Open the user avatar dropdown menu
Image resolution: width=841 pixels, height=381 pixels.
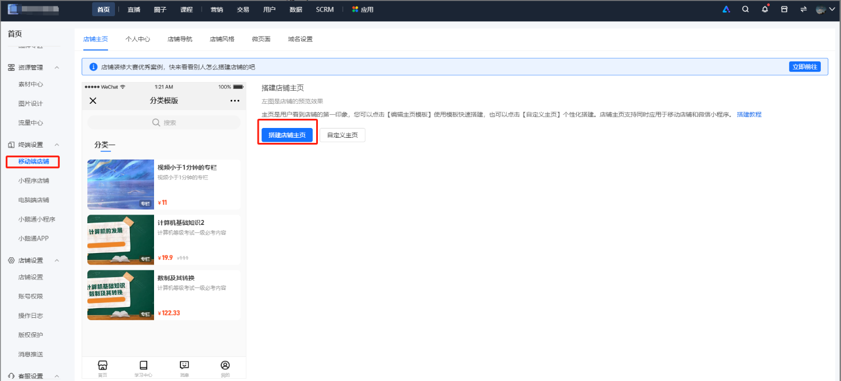pos(825,9)
